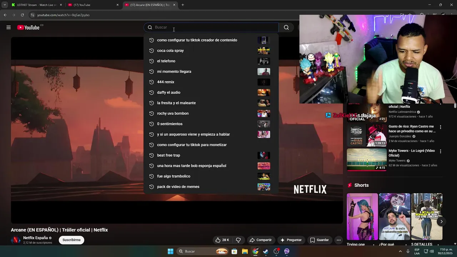Open the '5 DETALLES' Short thumbnail
The image size is (457, 257).
click(x=427, y=217)
